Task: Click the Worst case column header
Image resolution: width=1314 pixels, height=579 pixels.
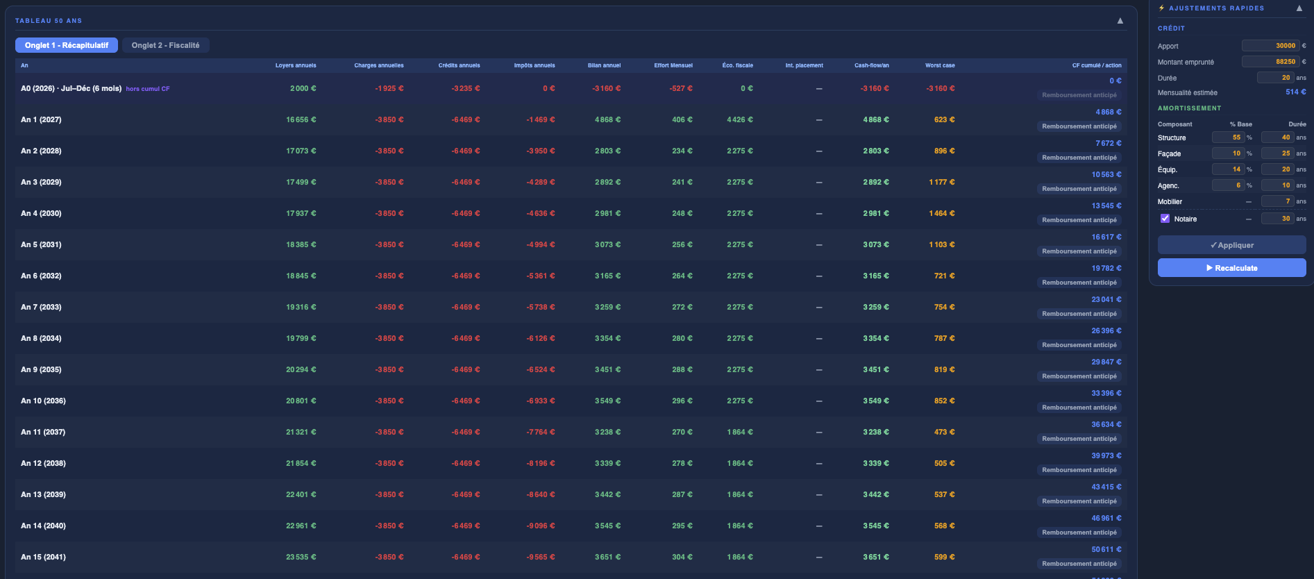Action: coord(940,65)
